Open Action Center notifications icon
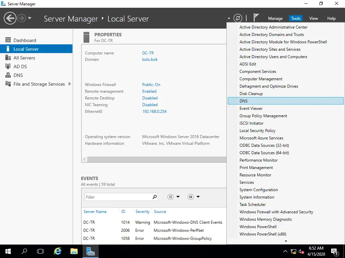Viewport: 345px width, 258px height. [x=335, y=251]
